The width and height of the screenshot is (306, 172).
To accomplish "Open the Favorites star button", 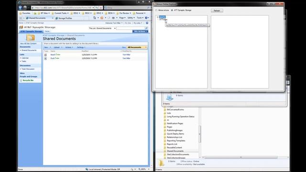I will pyautogui.click(x=25, y=13).
